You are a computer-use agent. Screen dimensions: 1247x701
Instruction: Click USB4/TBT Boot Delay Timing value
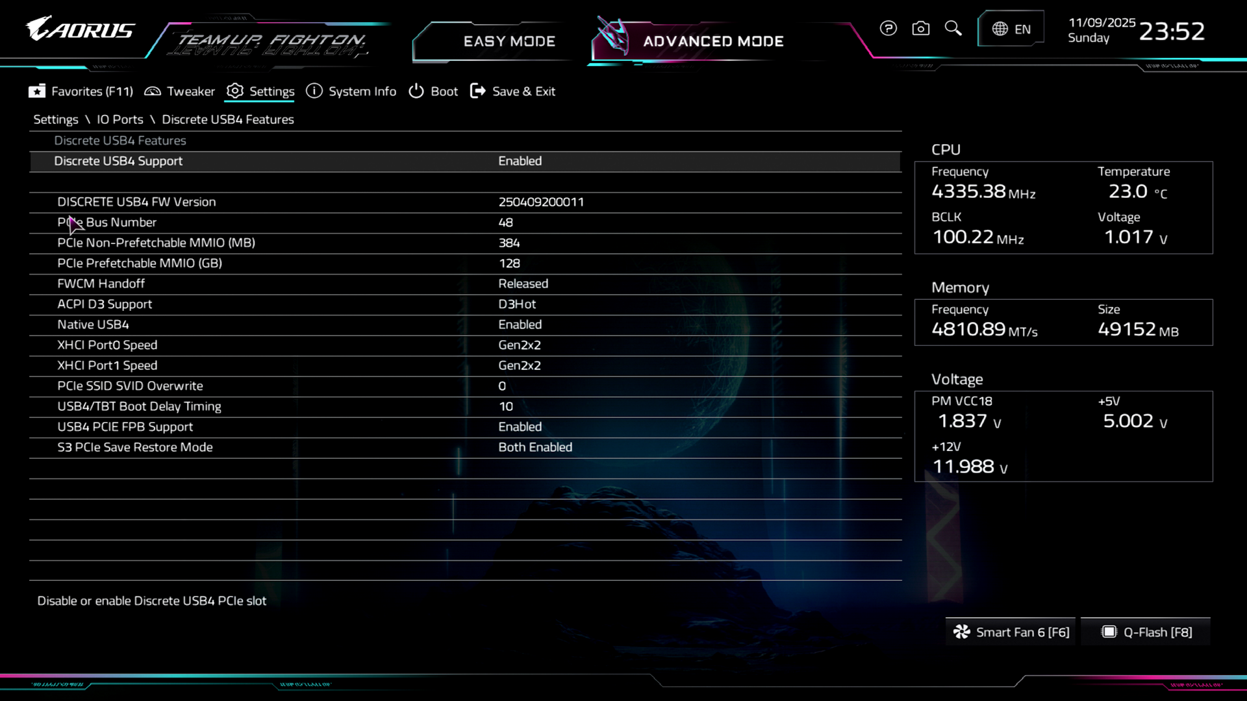(x=505, y=406)
